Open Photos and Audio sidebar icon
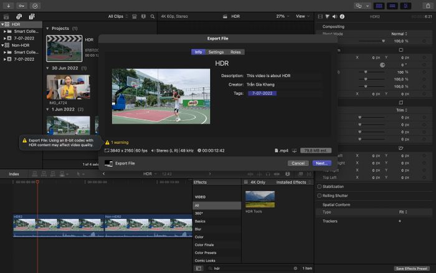 tap(19, 17)
